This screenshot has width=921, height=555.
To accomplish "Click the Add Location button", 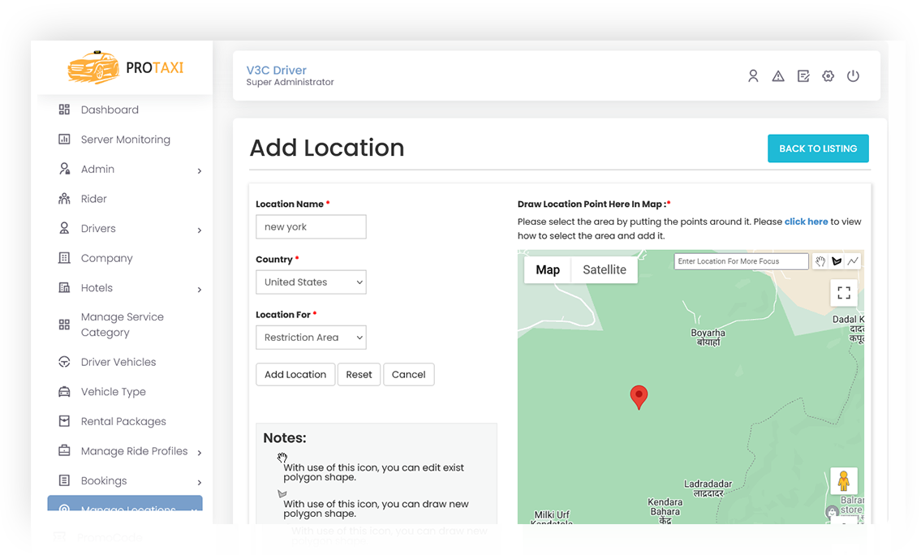I will [x=295, y=374].
